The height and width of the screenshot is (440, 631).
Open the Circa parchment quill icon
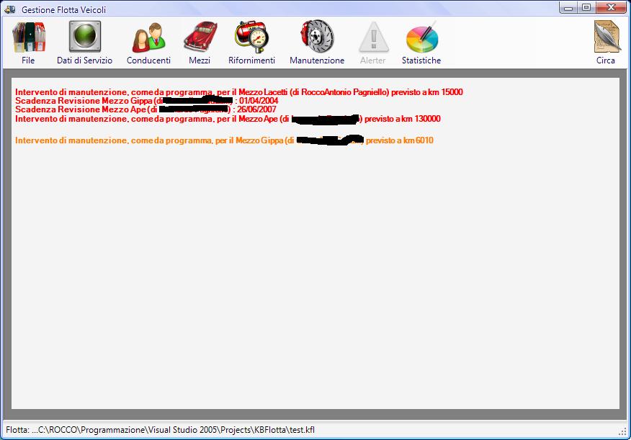[x=607, y=37]
